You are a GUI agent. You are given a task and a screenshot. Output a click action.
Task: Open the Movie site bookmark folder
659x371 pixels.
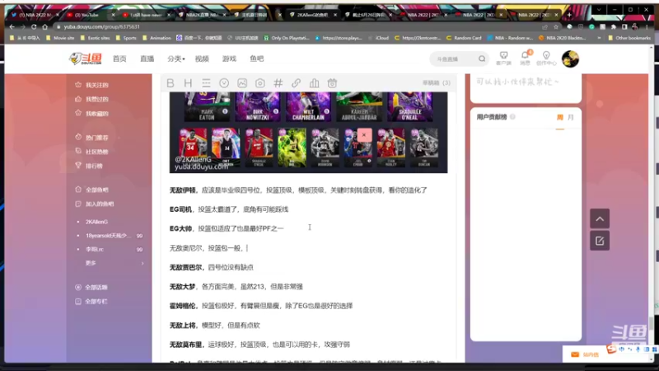click(x=60, y=38)
